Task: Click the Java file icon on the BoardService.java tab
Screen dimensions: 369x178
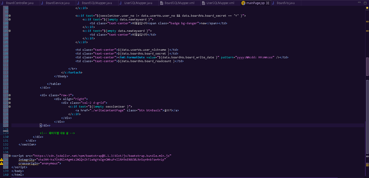Action: tap(43, 3)
